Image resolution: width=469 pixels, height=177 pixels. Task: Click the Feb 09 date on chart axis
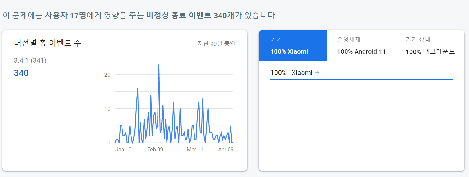(x=155, y=149)
